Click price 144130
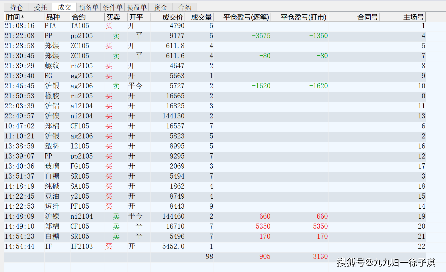 [173, 116]
